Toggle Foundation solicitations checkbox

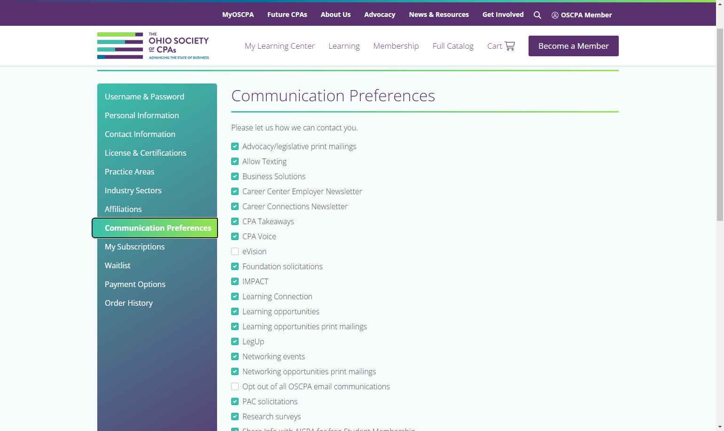pos(235,266)
